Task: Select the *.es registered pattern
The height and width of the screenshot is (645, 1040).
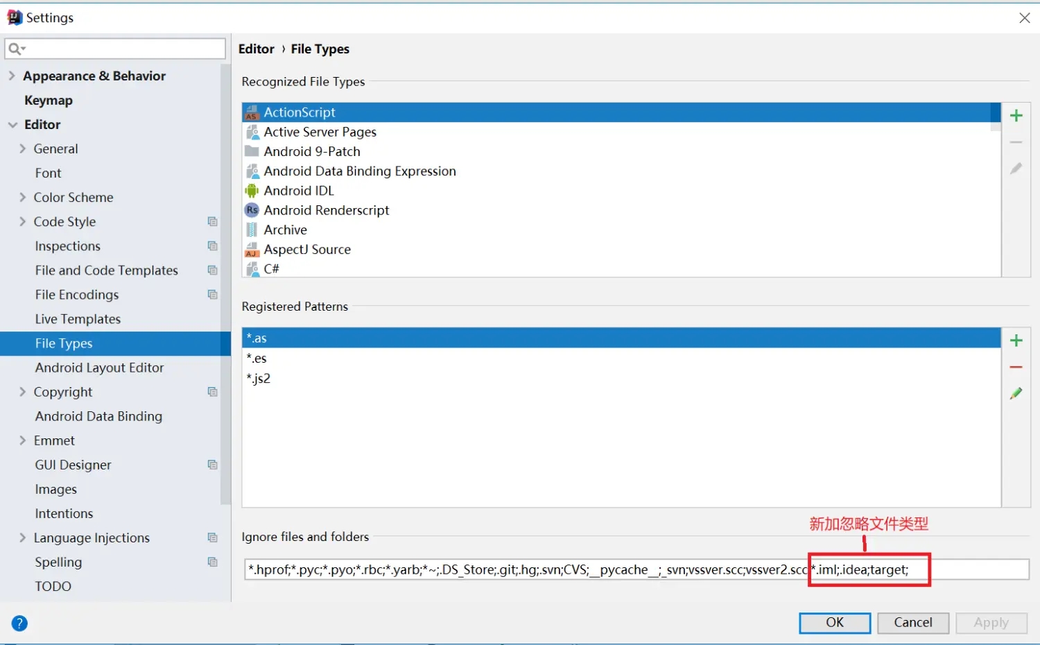Action: click(x=621, y=358)
